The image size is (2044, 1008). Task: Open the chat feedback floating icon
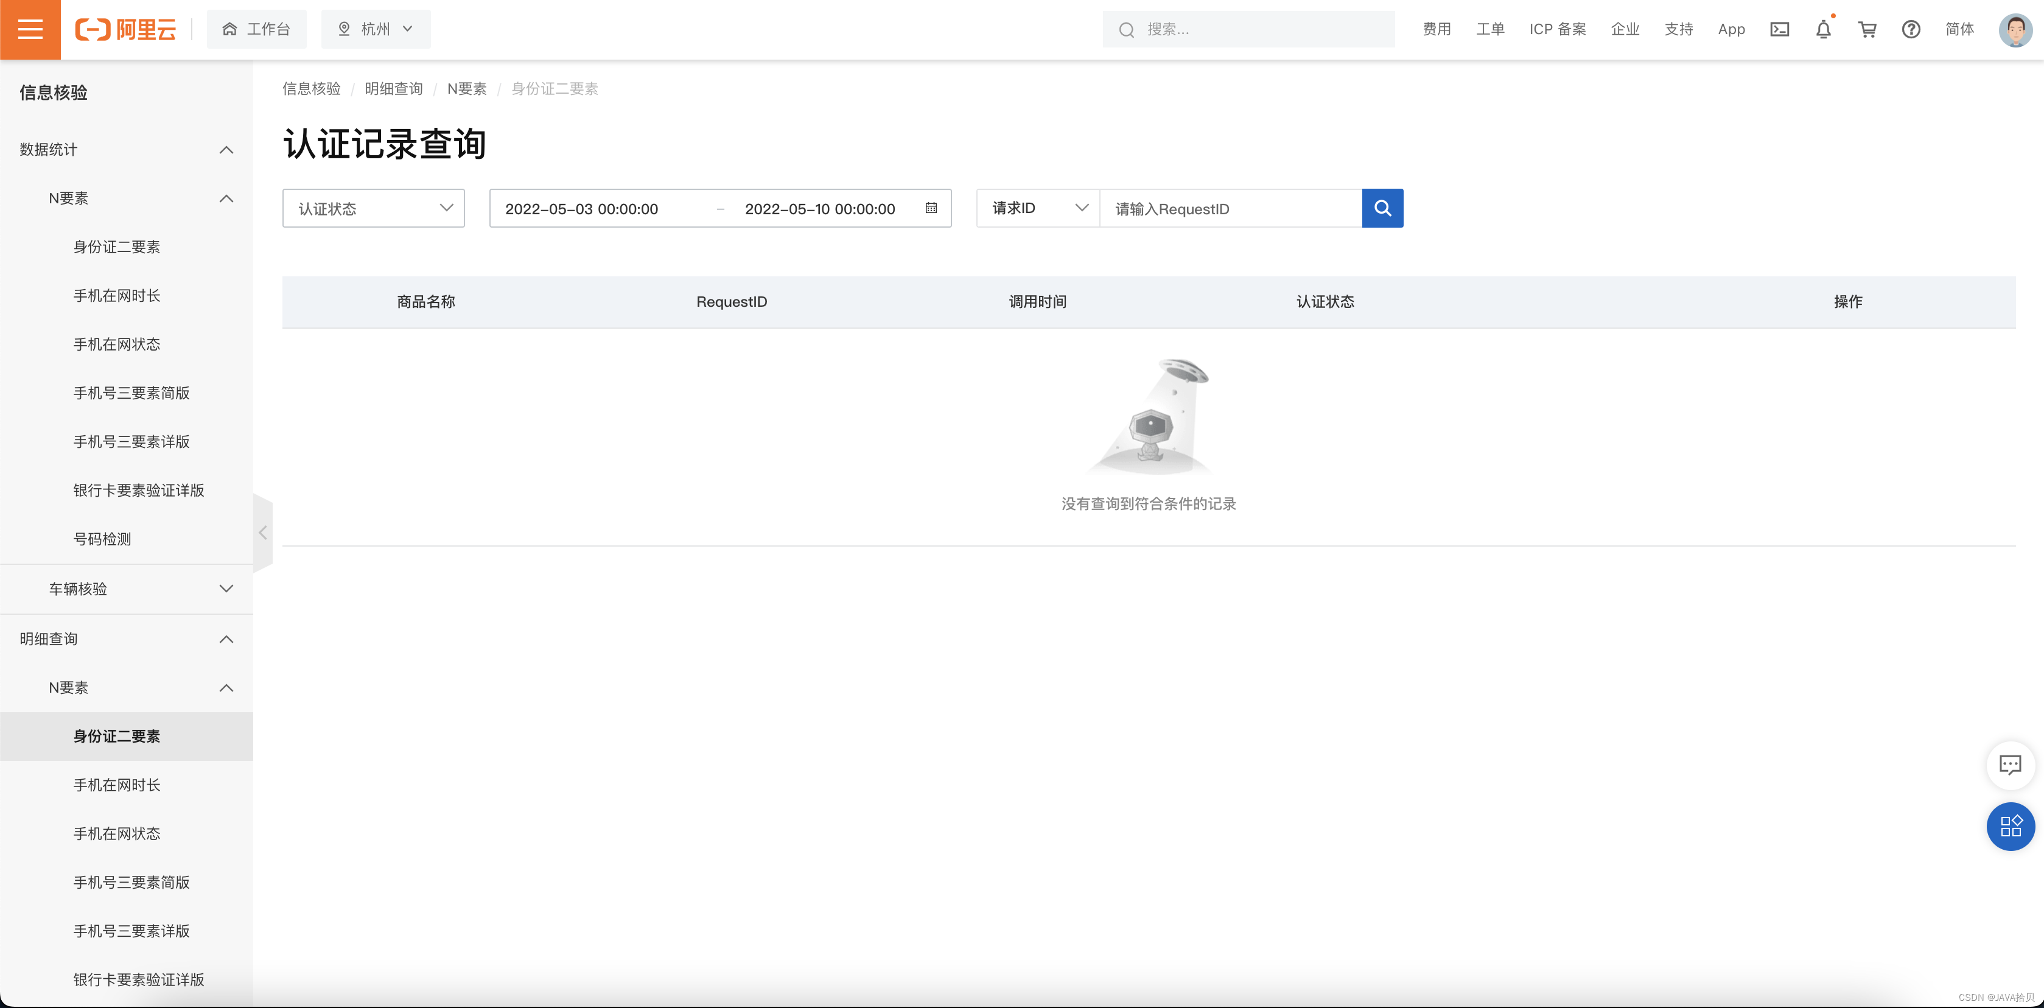(x=2009, y=765)
